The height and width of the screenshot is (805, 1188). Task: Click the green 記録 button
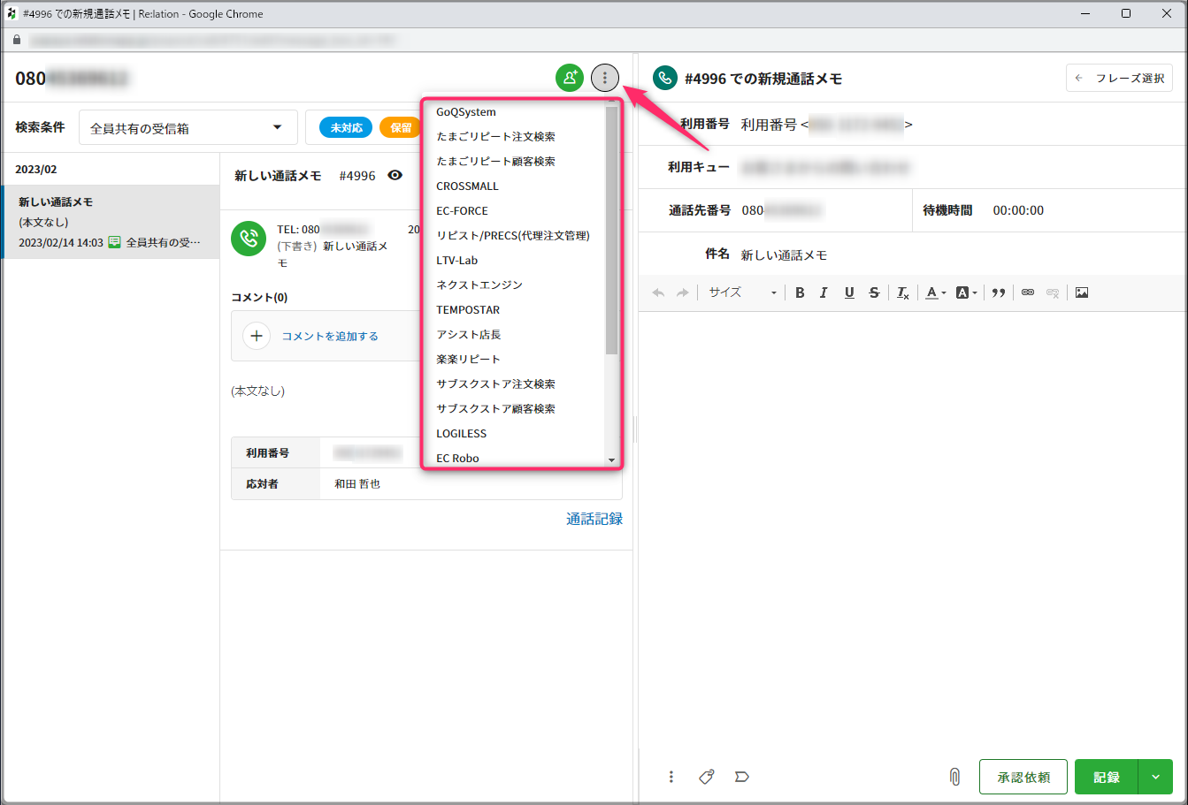pos(1107,777)
